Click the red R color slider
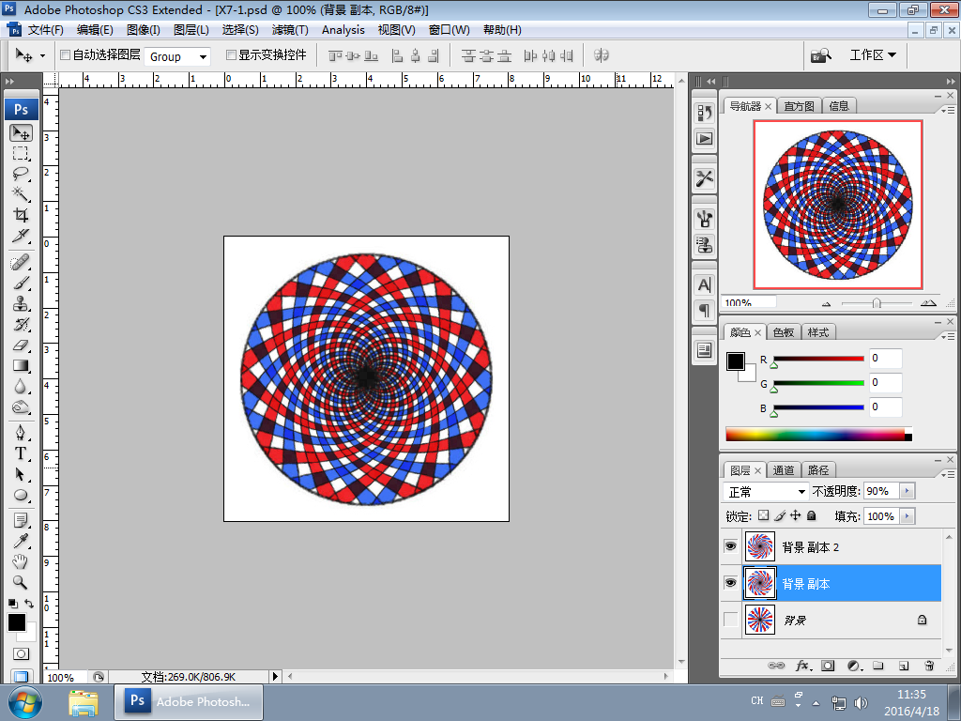The height and width of the screenshot is (721, 961). [817, 359]
